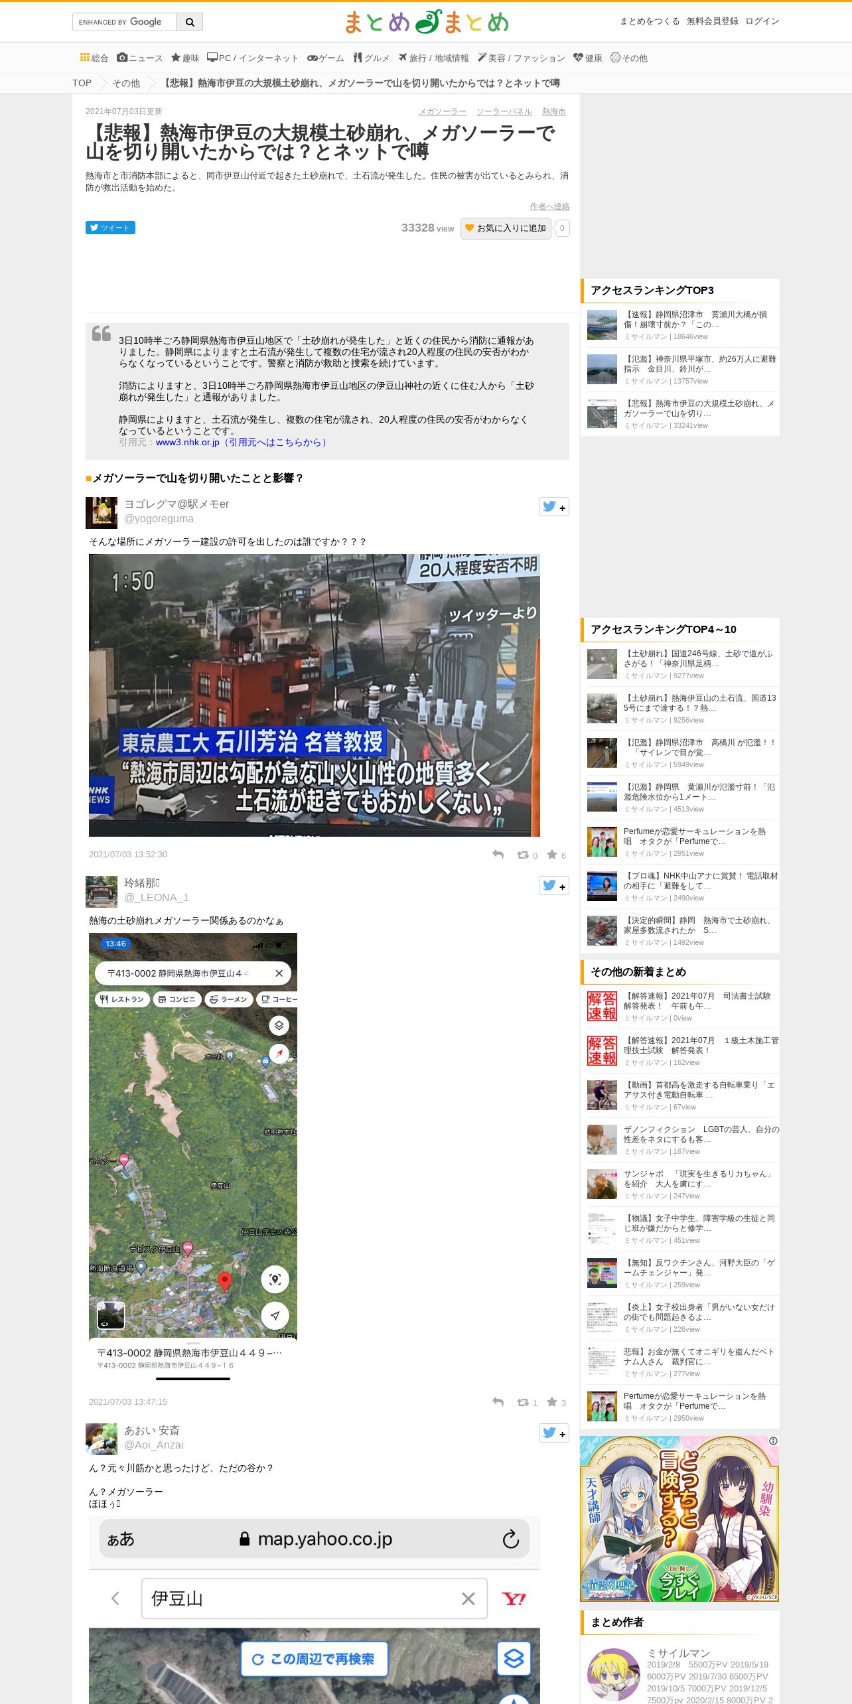Click 作者へ連絡 link
852x1704 pixels.
coord(549,206)
